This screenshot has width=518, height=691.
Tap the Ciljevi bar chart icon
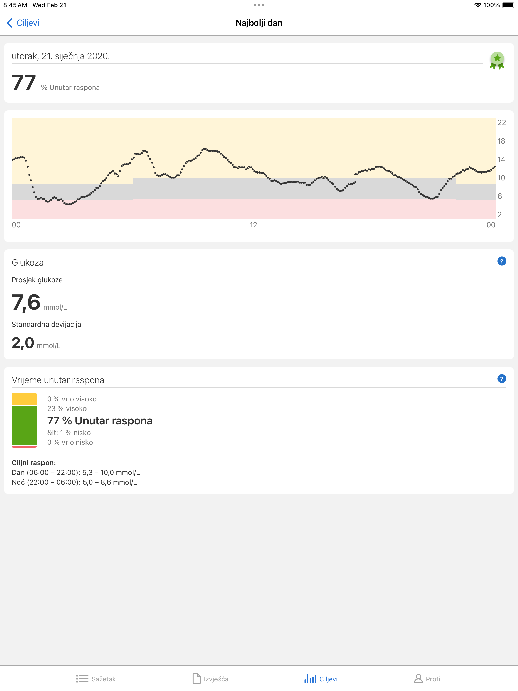pyautogui.click(x=310, y=679)
